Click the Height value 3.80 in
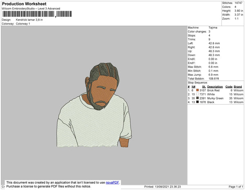The image size is (245, 190). coord(239,11)
